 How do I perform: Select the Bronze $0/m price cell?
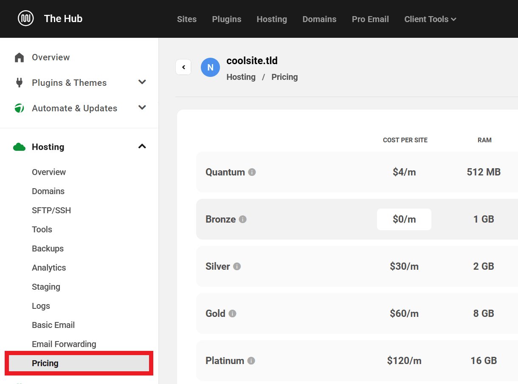click(x=404, y=219)
